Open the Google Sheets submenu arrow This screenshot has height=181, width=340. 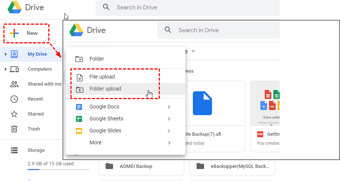[x=169, y=119]
